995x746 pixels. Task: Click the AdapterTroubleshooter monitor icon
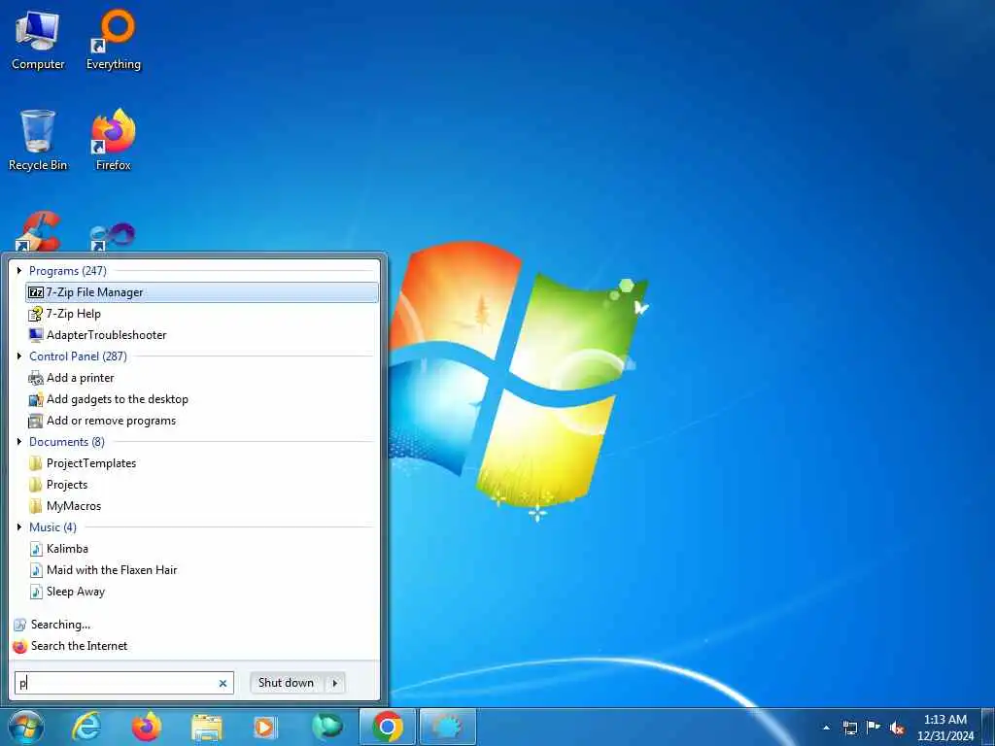point(36,335)
